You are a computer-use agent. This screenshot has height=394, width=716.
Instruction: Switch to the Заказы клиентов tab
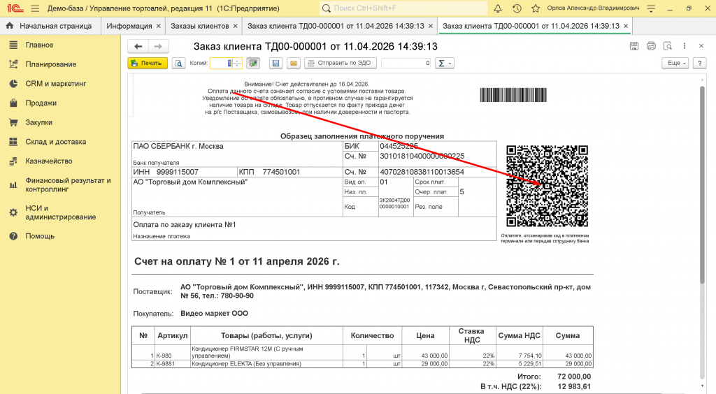point(201,26)
